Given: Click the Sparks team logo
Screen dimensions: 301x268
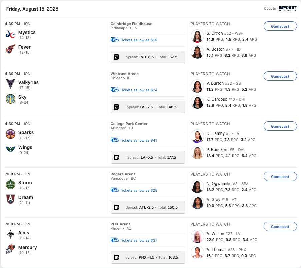Looking at the screenshot, I should [x=10, y=135].
